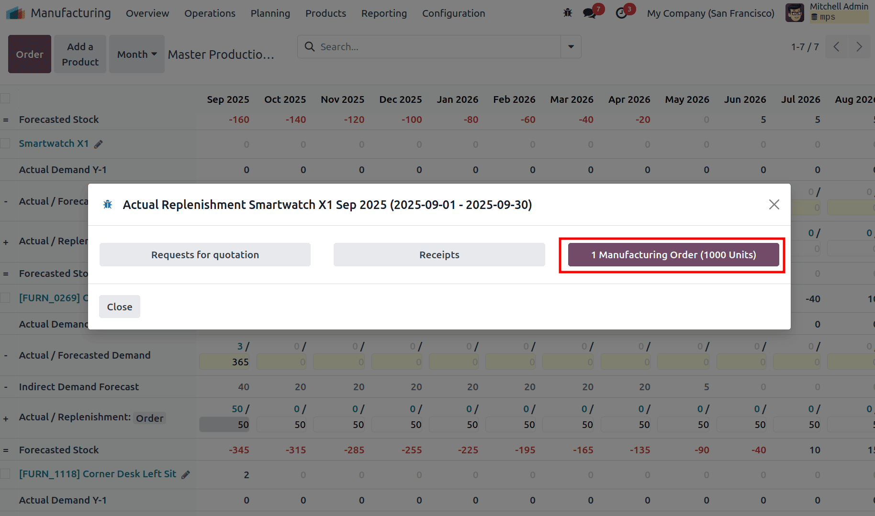Open the messages icon showing 7 notifications
875x516 pixels.
pos(590,13)
